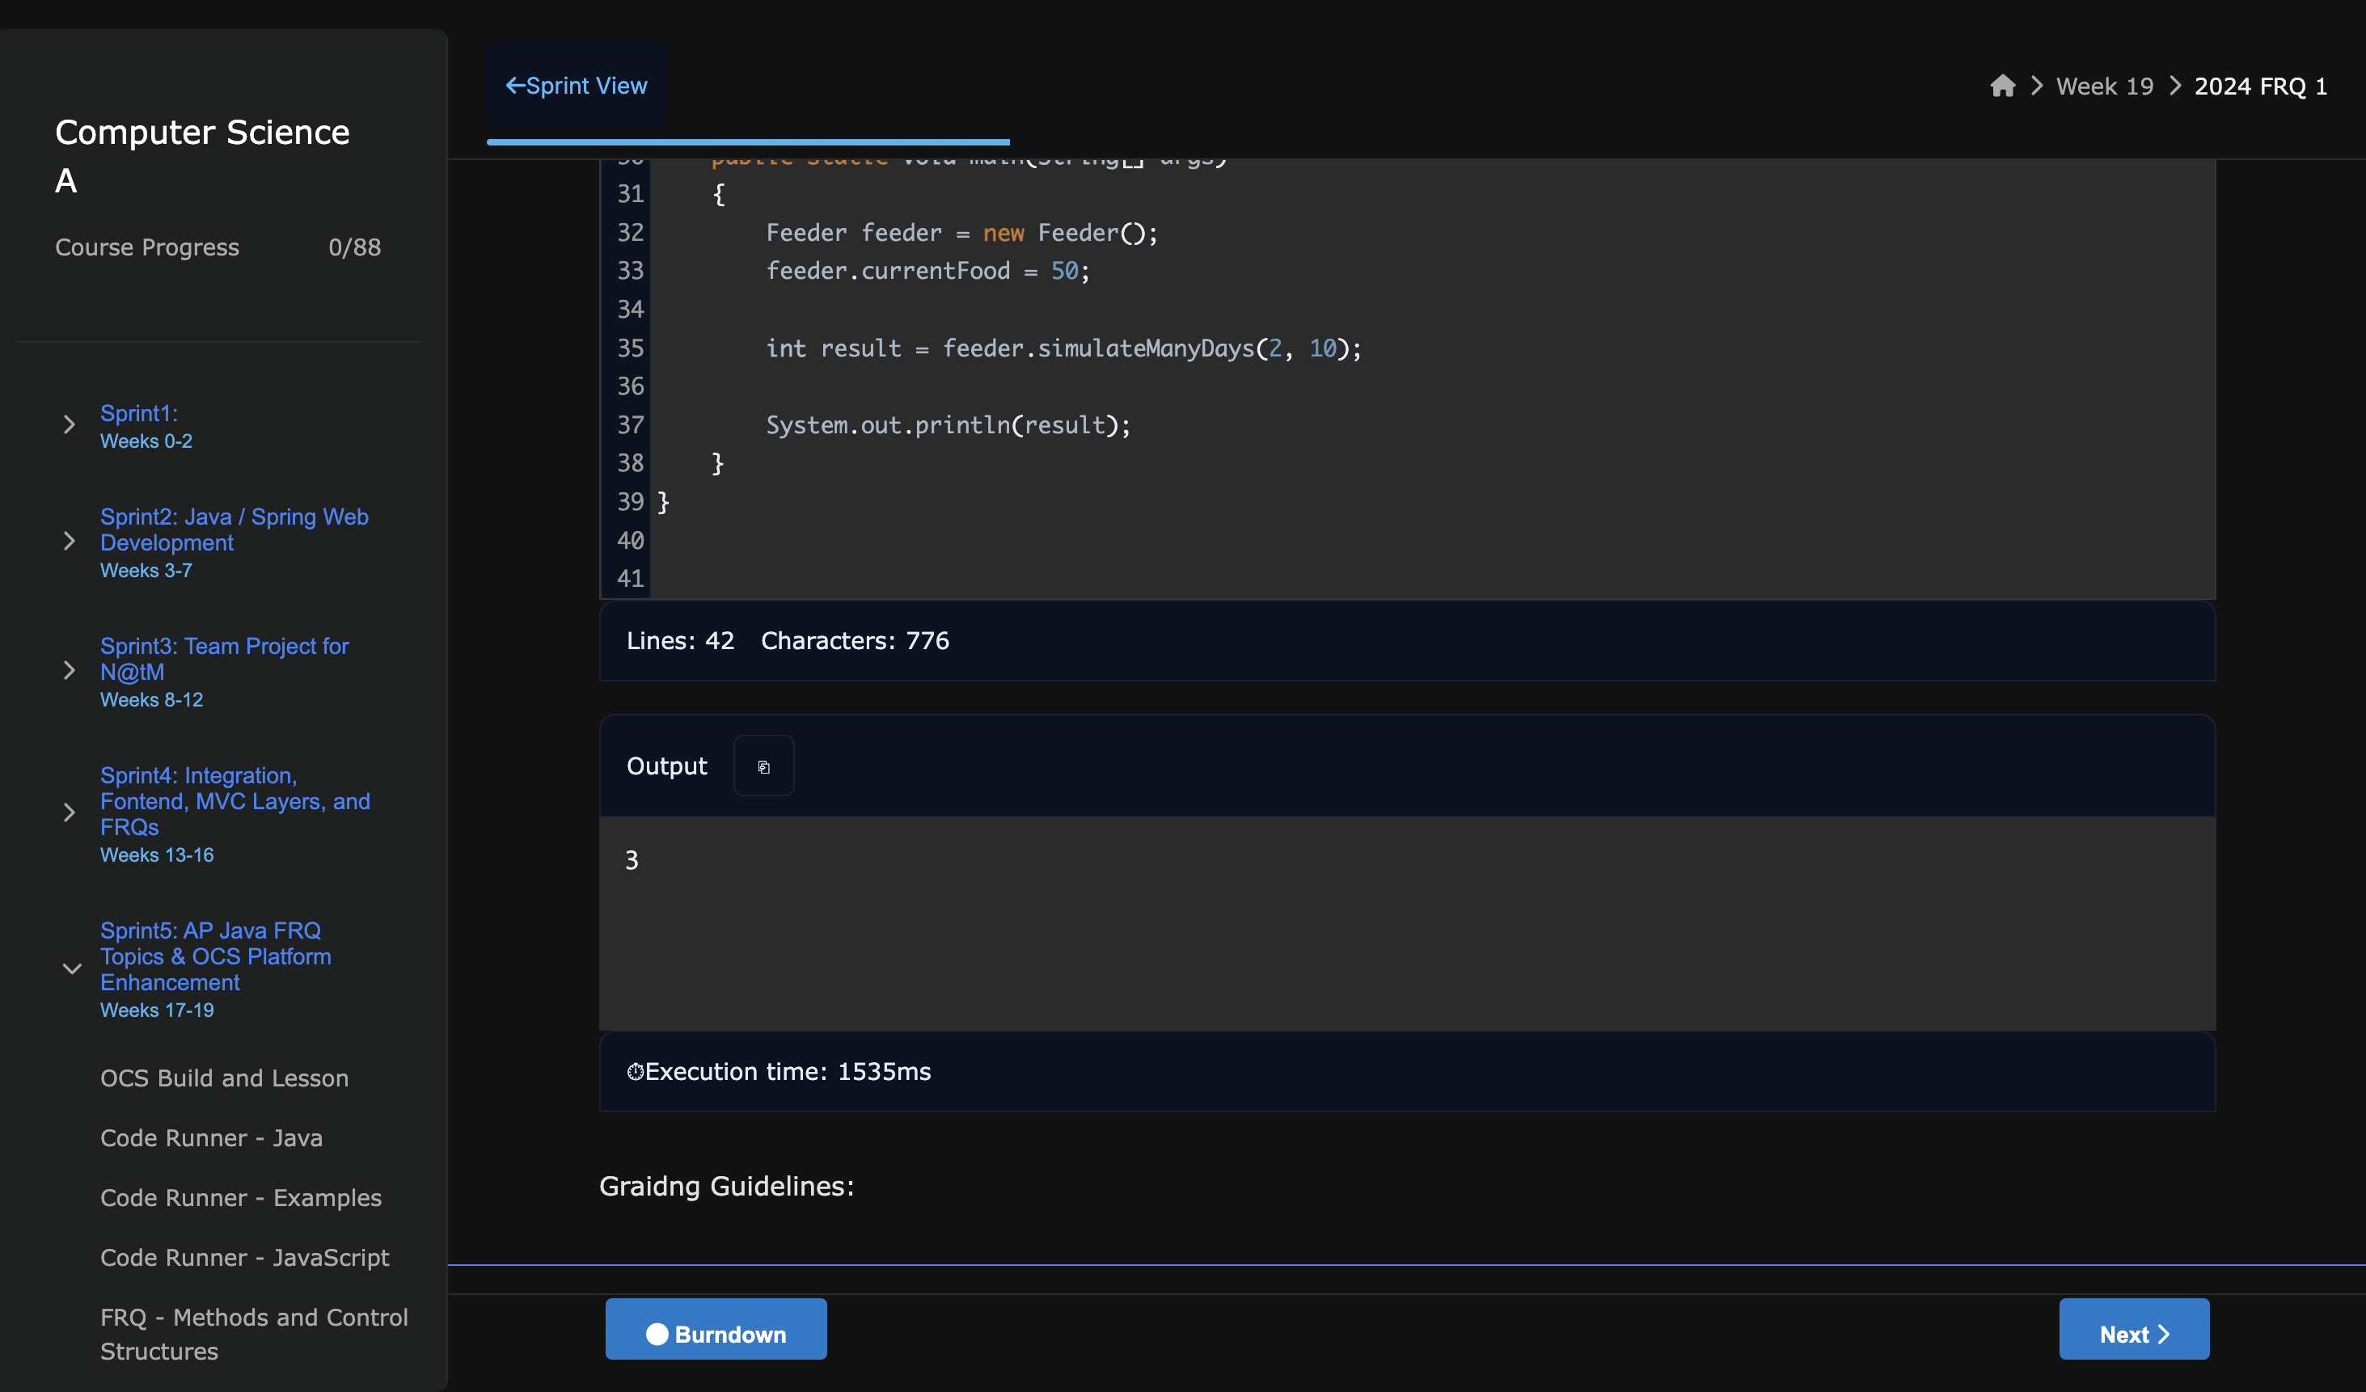This screenshot has height=1392, width=2366.
Task: Click the clock icon beside Execution time
Action: [x=636, y=1072]
